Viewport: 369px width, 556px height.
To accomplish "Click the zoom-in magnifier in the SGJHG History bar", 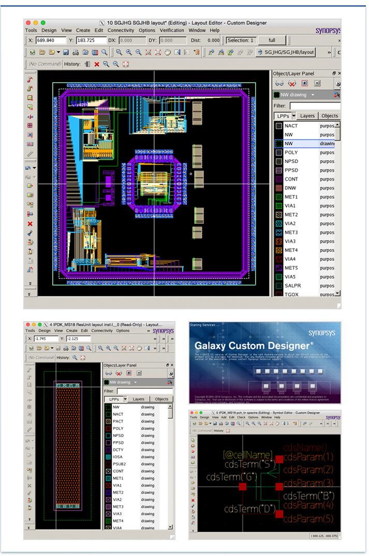I will pyautogui.click(x=106, y=64).
